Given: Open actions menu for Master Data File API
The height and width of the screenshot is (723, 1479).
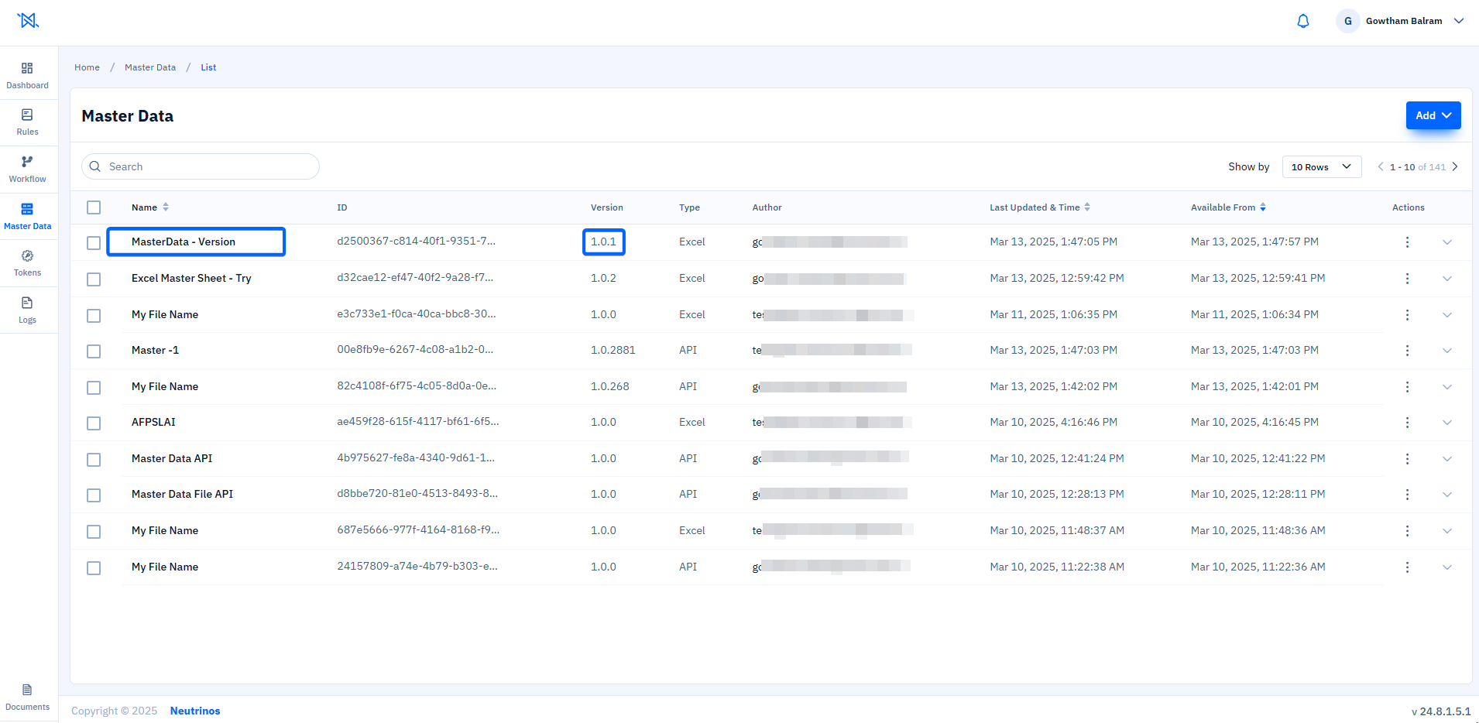Looking at the screenshot, I should [1407, 495].
